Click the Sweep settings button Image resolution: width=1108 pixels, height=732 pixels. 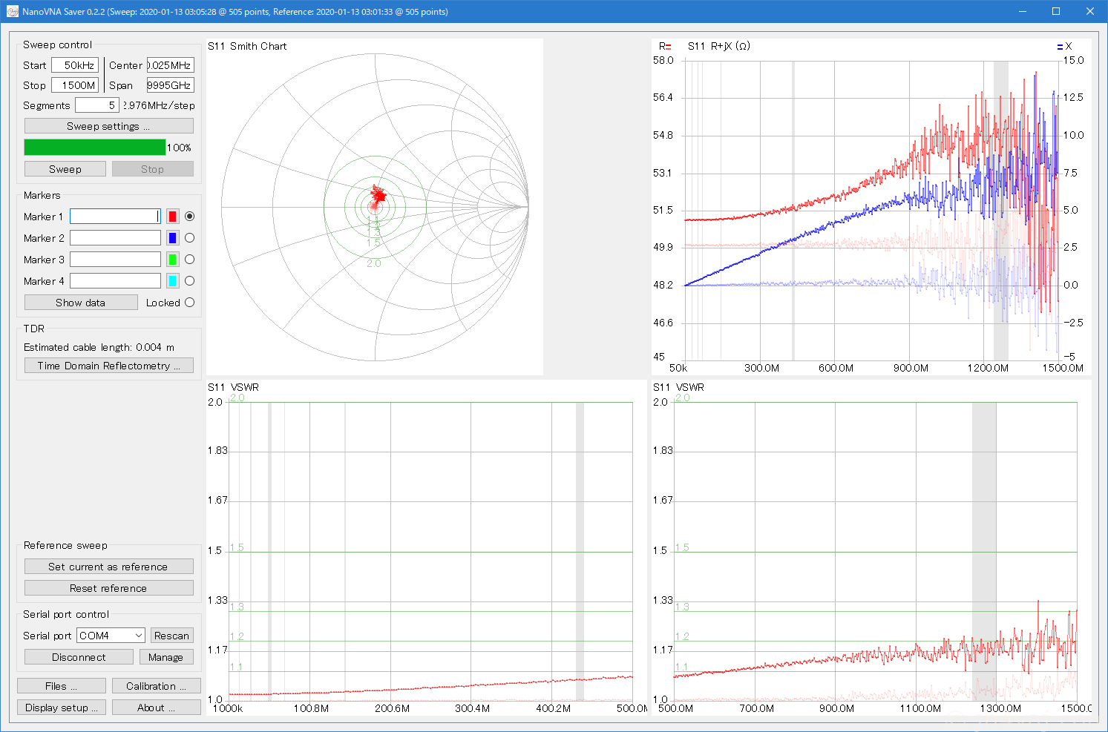(109, 126)
